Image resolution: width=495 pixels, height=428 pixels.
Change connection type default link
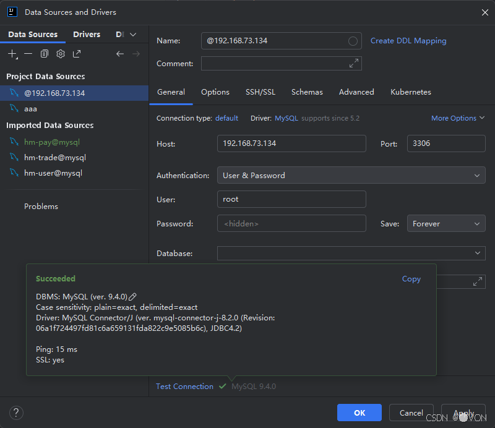pos(226,118)
